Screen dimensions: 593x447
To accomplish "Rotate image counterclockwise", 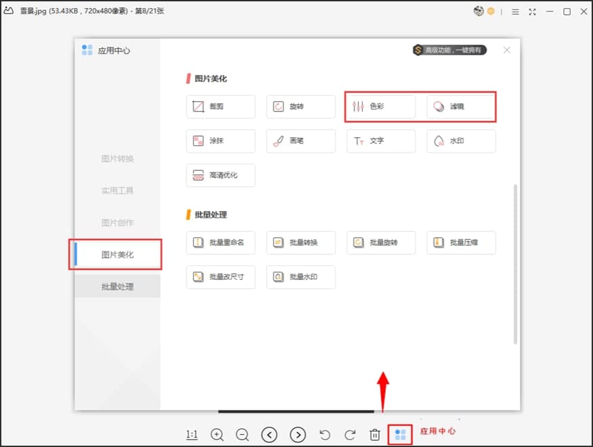I will point(325,435).
